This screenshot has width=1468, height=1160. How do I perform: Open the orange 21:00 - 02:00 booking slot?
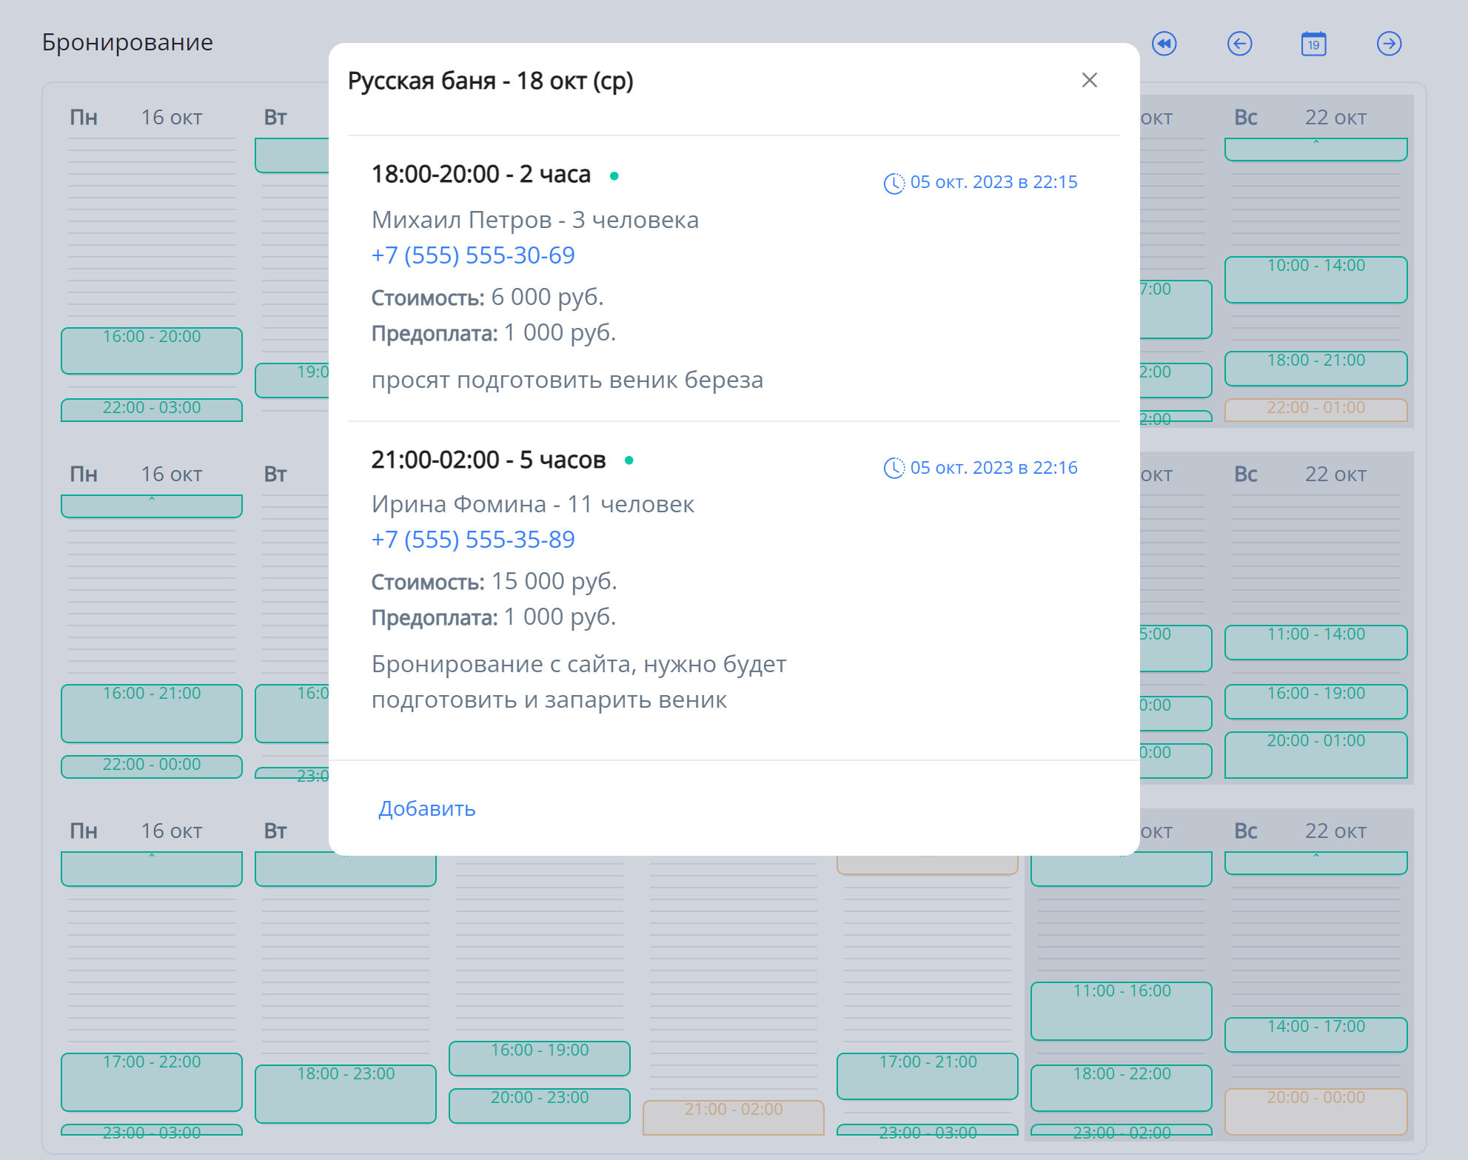tap(734, 1118)
